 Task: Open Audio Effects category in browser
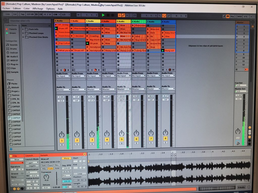pos(12,57)
